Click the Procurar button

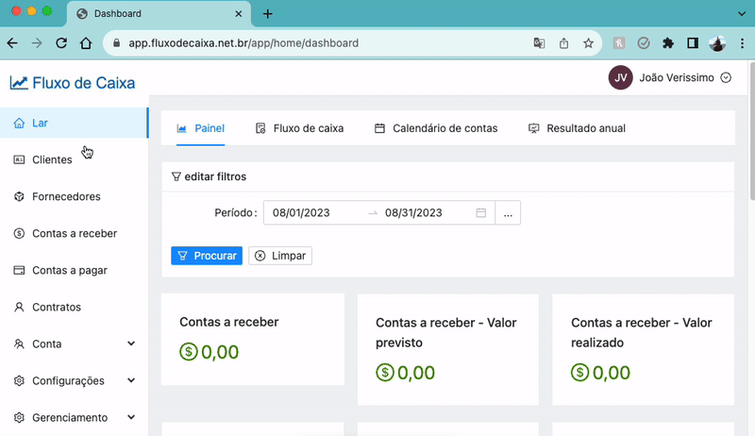click(207, 256)
